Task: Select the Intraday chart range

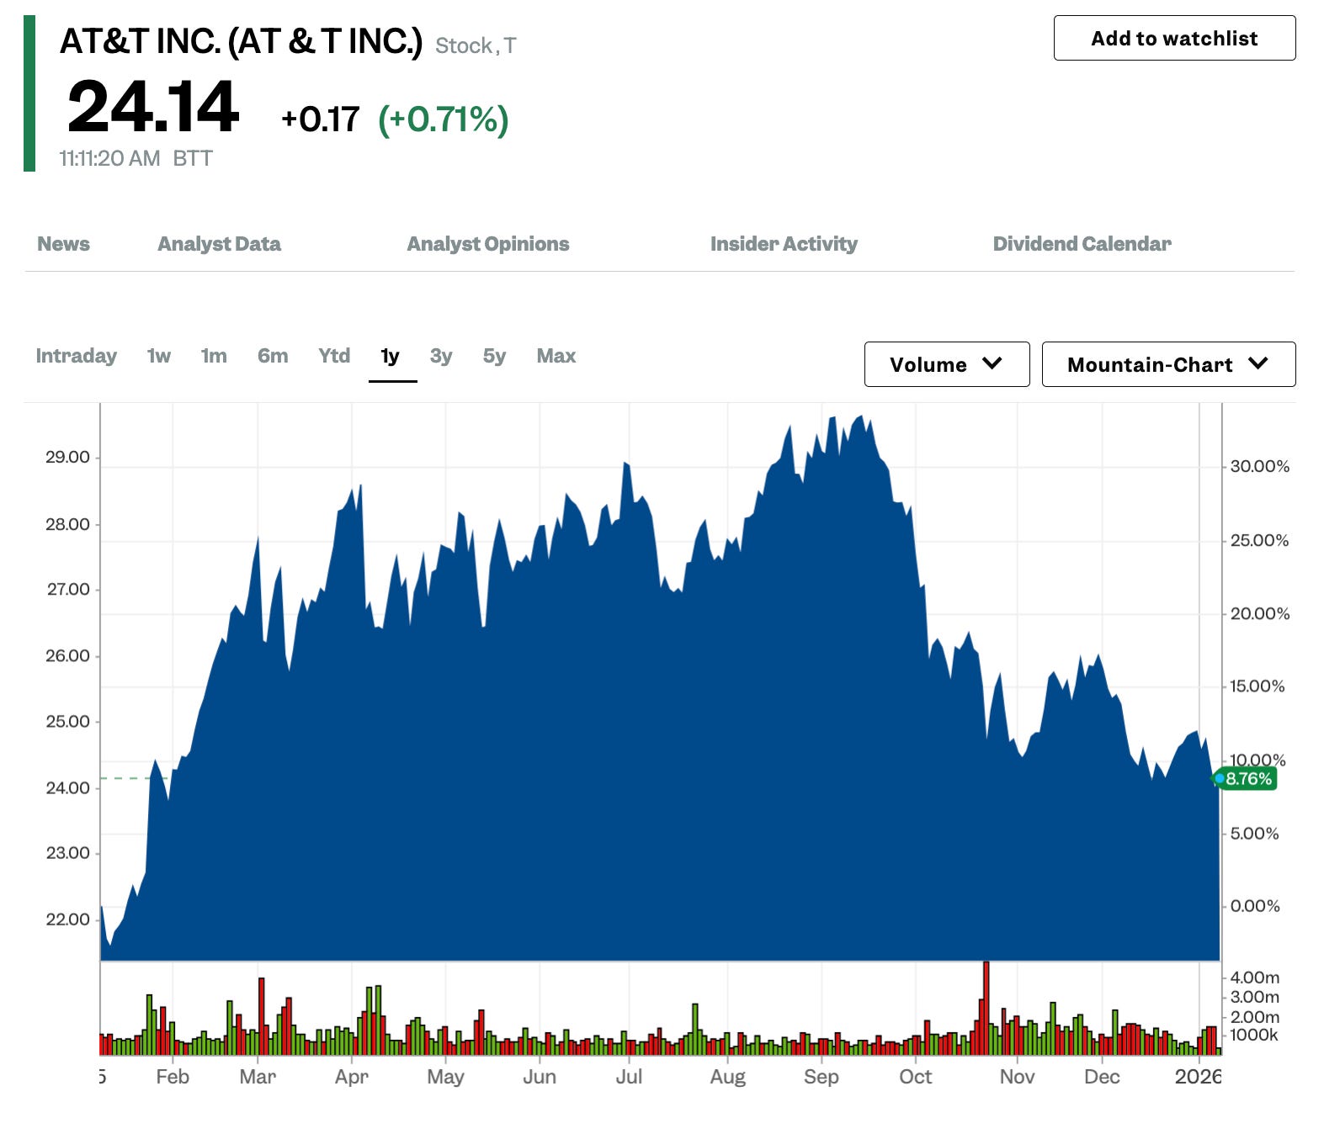Action: click(77, 356)
